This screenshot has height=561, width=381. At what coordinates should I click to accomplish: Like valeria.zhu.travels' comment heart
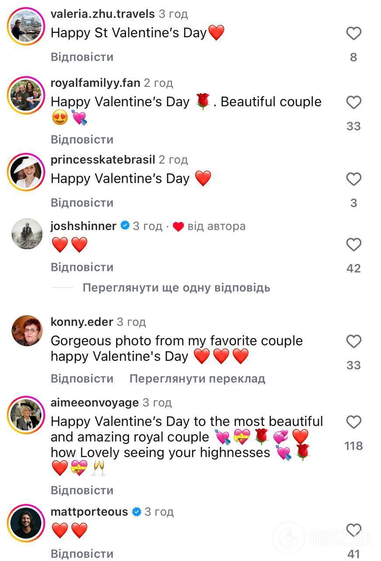[354, 33]
